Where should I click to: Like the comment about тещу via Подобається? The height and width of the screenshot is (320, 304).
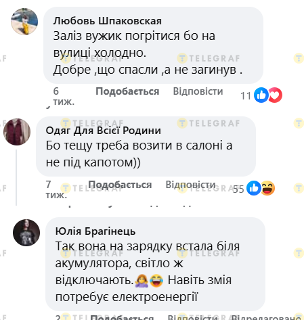point(120,185)
